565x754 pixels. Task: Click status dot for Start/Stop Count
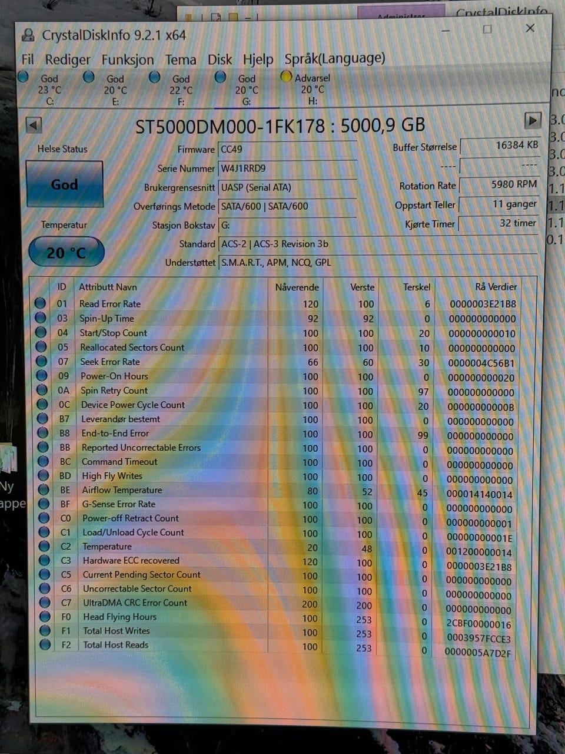(41, 332)
